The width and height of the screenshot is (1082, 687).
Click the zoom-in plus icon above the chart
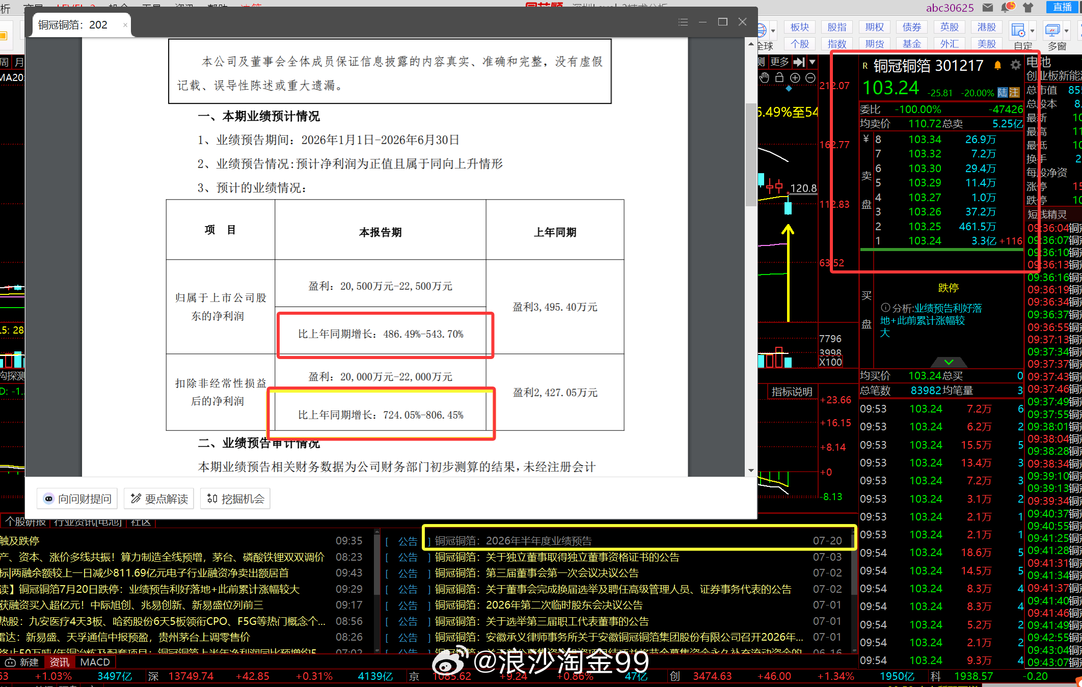pyautogui.click(x=795, y=77)
